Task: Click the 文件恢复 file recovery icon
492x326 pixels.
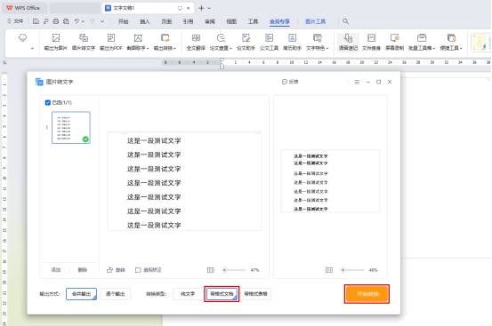Action: 372,38
